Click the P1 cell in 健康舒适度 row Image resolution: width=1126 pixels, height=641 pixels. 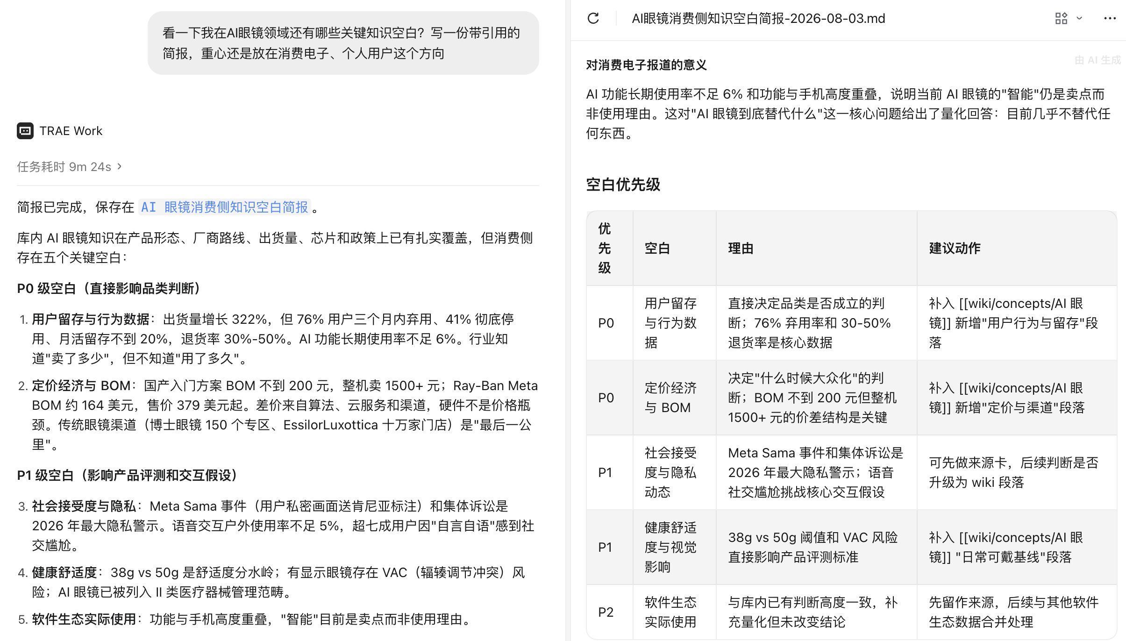tap(610, 547)
